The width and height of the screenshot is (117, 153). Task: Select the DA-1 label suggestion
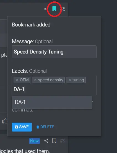52,102
